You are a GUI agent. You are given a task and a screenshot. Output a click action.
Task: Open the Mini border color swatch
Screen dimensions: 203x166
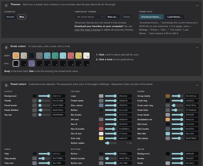[x=168, y=129]
